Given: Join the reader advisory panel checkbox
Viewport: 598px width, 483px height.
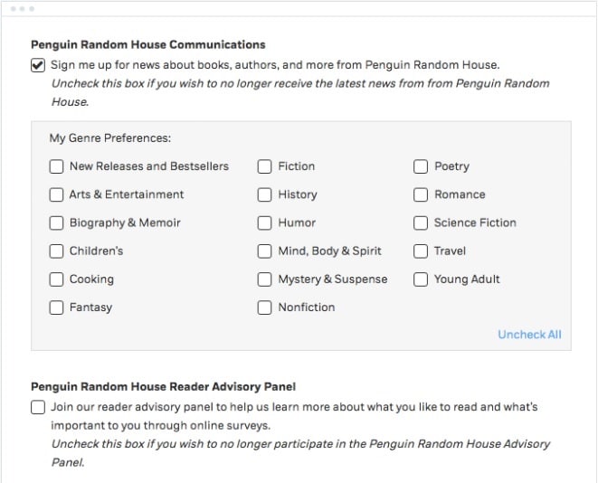Looking at the screenshot, I should click(38, 407).
